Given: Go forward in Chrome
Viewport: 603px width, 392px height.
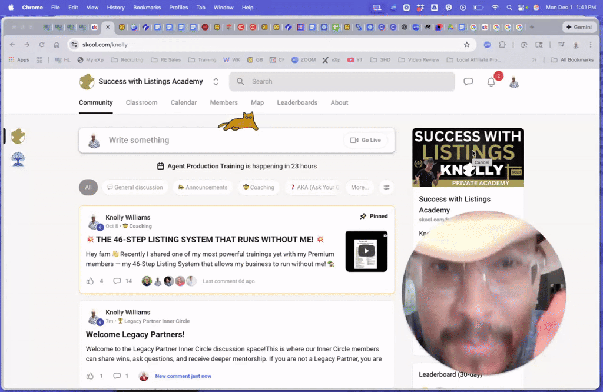Looking at the screenshot, I should 27,45.
